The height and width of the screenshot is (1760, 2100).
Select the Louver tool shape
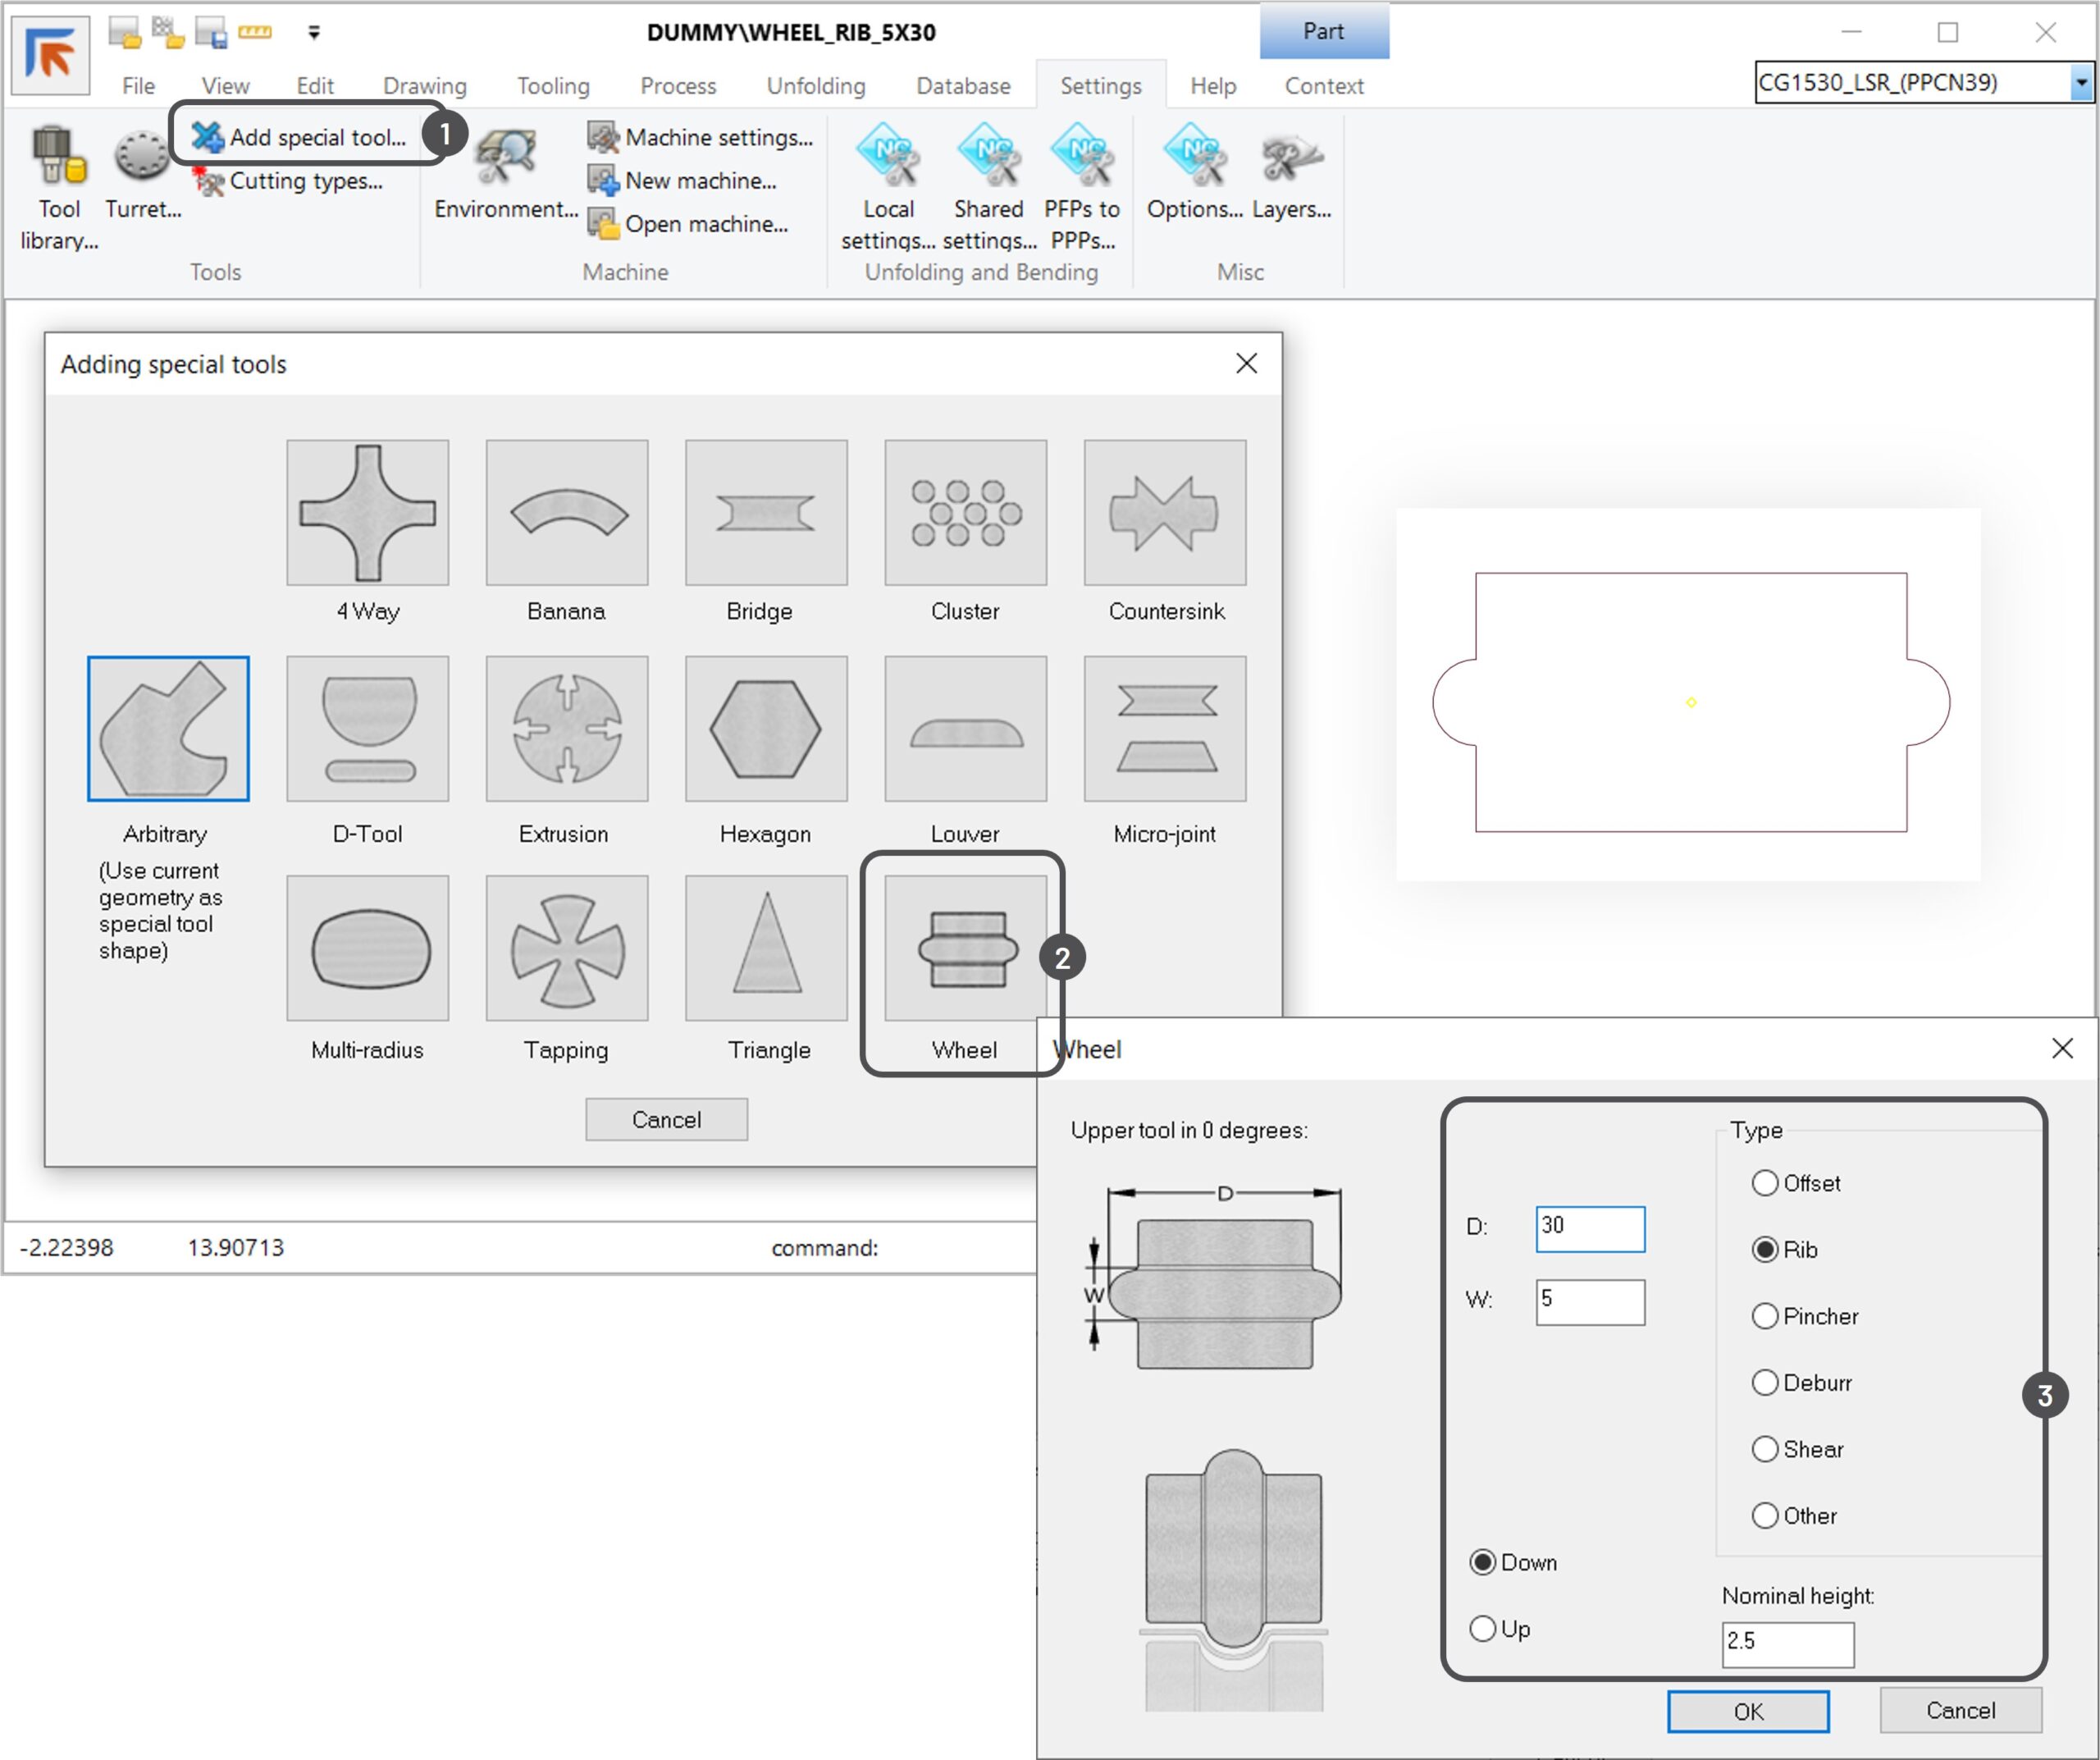click(964, 729)
